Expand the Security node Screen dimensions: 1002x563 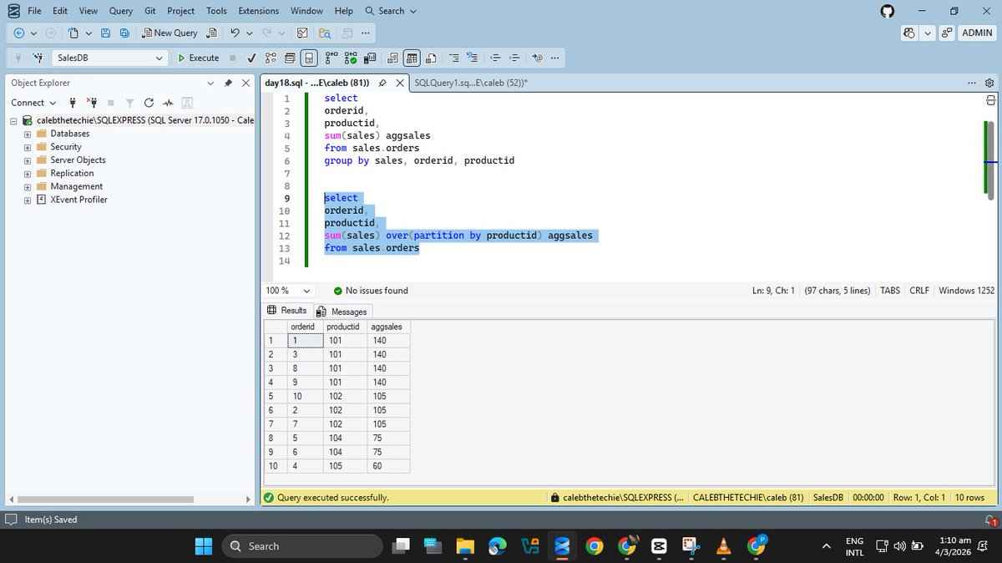tap(28, 147)
